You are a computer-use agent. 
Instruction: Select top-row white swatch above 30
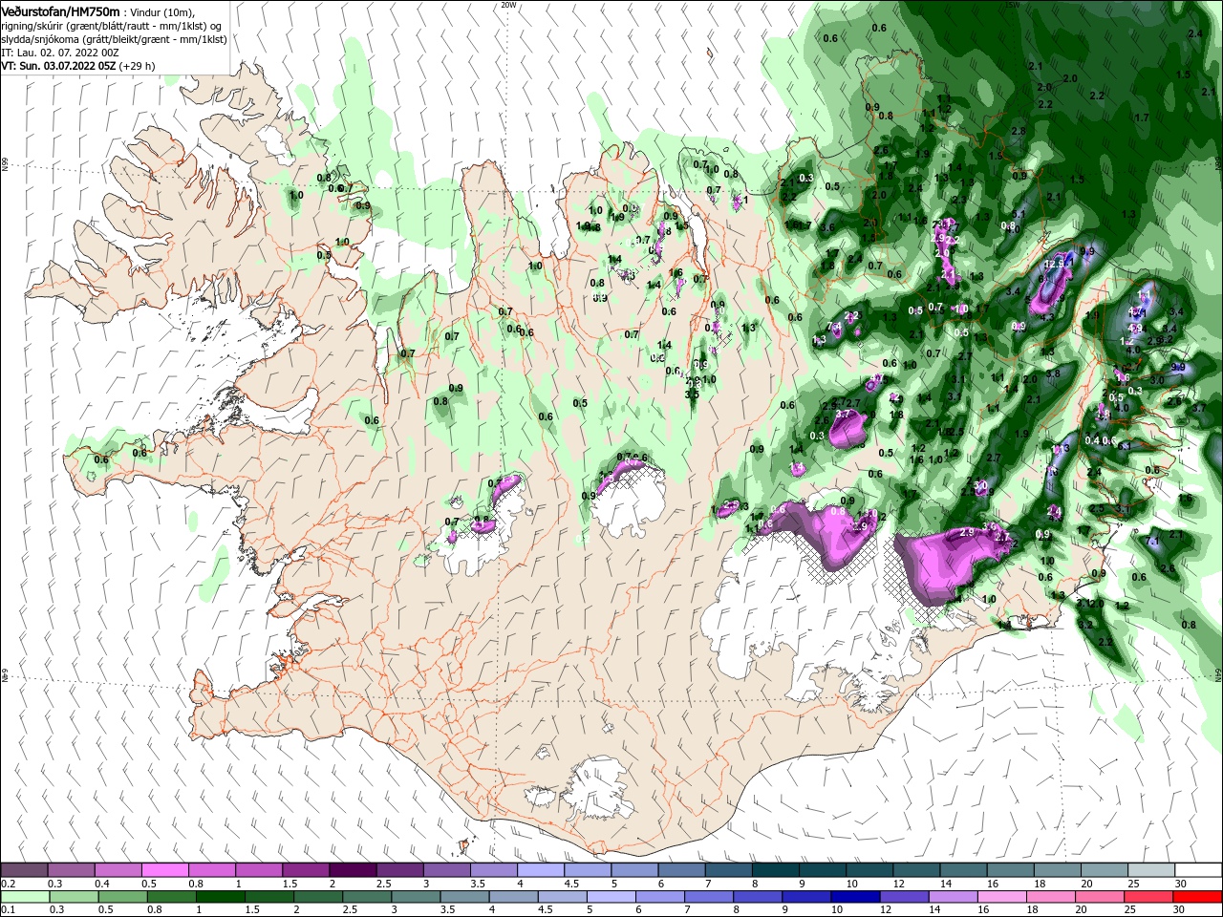[1198, 870]
